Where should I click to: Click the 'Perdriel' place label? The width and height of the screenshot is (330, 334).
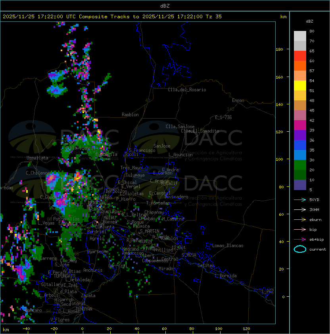[x=97, y=232]
